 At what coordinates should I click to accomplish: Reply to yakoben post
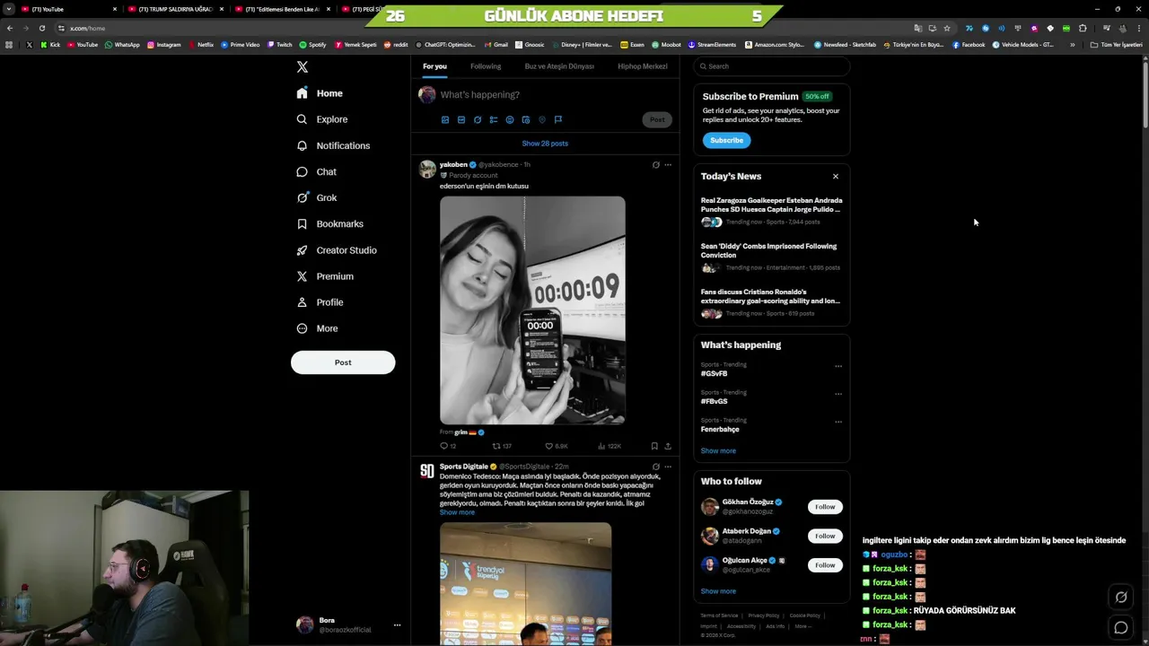448,446
